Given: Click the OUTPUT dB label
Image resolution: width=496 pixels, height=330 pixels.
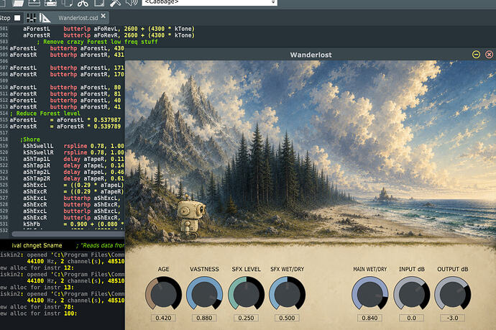Looking at the screenshot, I should coord(453,269).
